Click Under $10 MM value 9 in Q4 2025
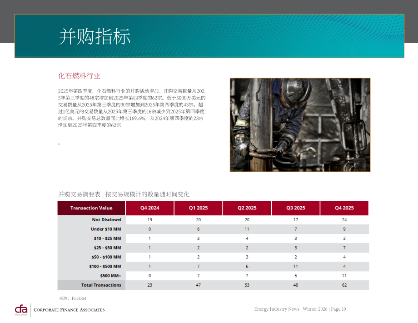This screenshot has height=323, width=418. [x=344, y=229]
